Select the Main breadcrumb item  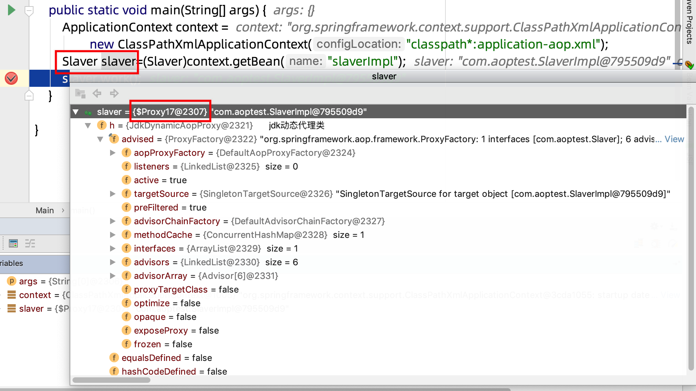point(44,210)
